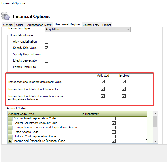Open the Transaction Type dropdown

[x=128, y=29]
